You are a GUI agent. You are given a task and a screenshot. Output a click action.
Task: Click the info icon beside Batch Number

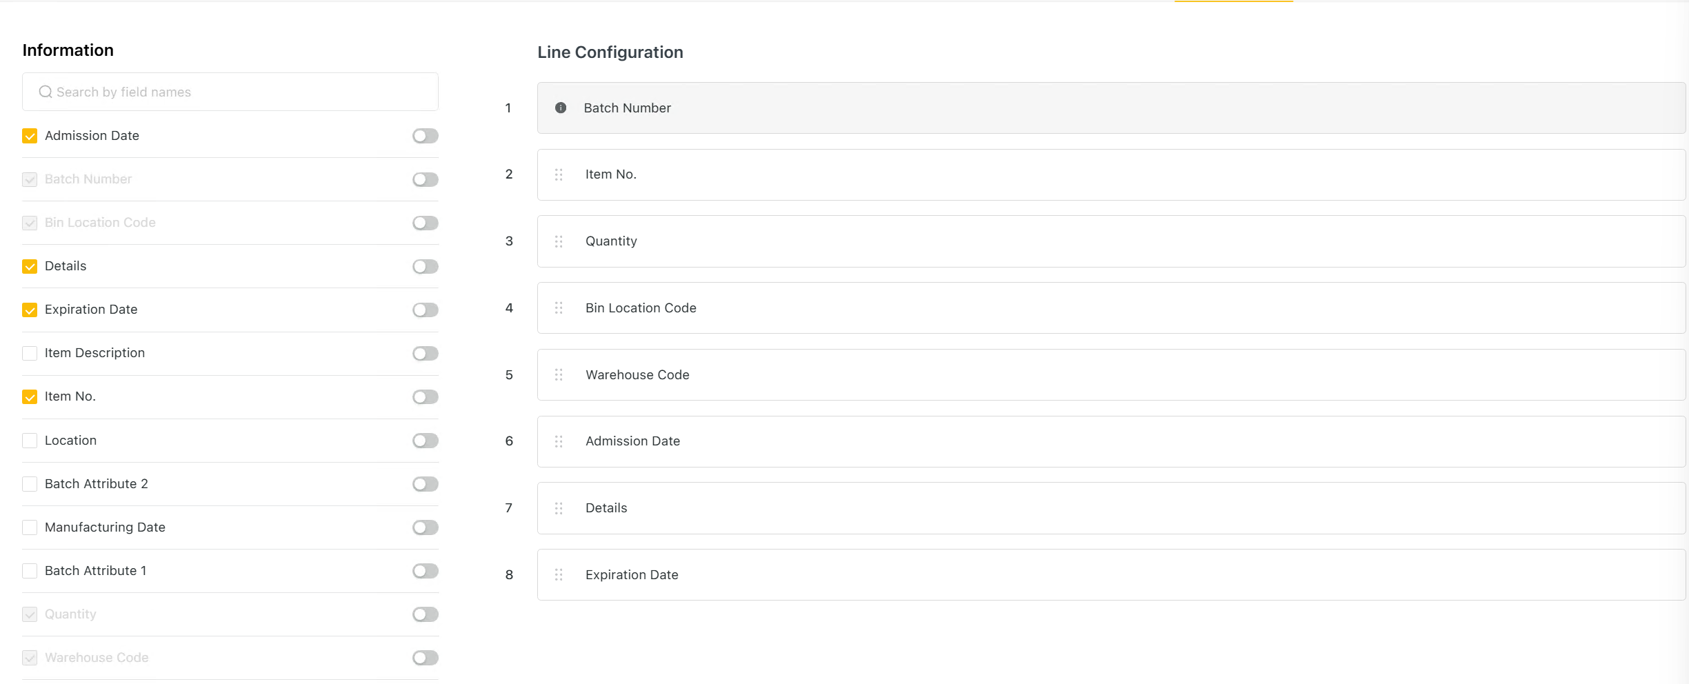tap(561, 108)
